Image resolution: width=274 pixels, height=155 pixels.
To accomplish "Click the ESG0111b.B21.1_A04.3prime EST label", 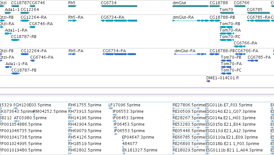I will (234, 150).
